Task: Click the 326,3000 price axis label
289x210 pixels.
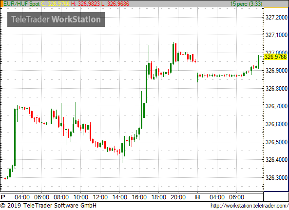Action: (x=276, y=178)
